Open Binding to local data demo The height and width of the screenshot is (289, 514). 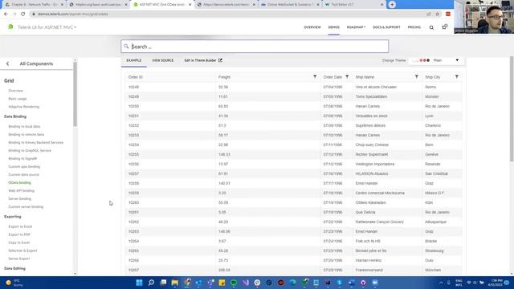click(x=24, y=127)
